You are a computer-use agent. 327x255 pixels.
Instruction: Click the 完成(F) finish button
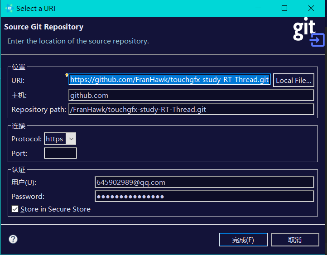click(x=243, y=240)
